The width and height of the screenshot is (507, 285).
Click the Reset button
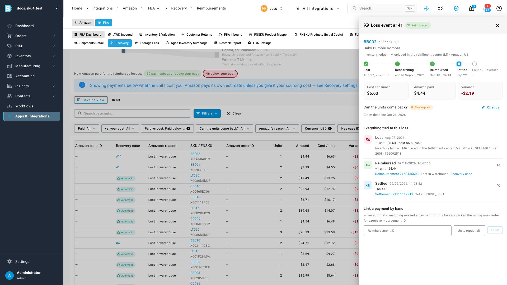coord(116,100)
